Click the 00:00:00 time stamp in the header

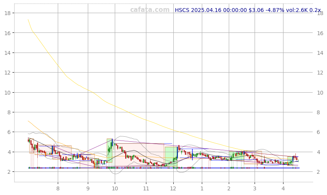coord(235,10)
